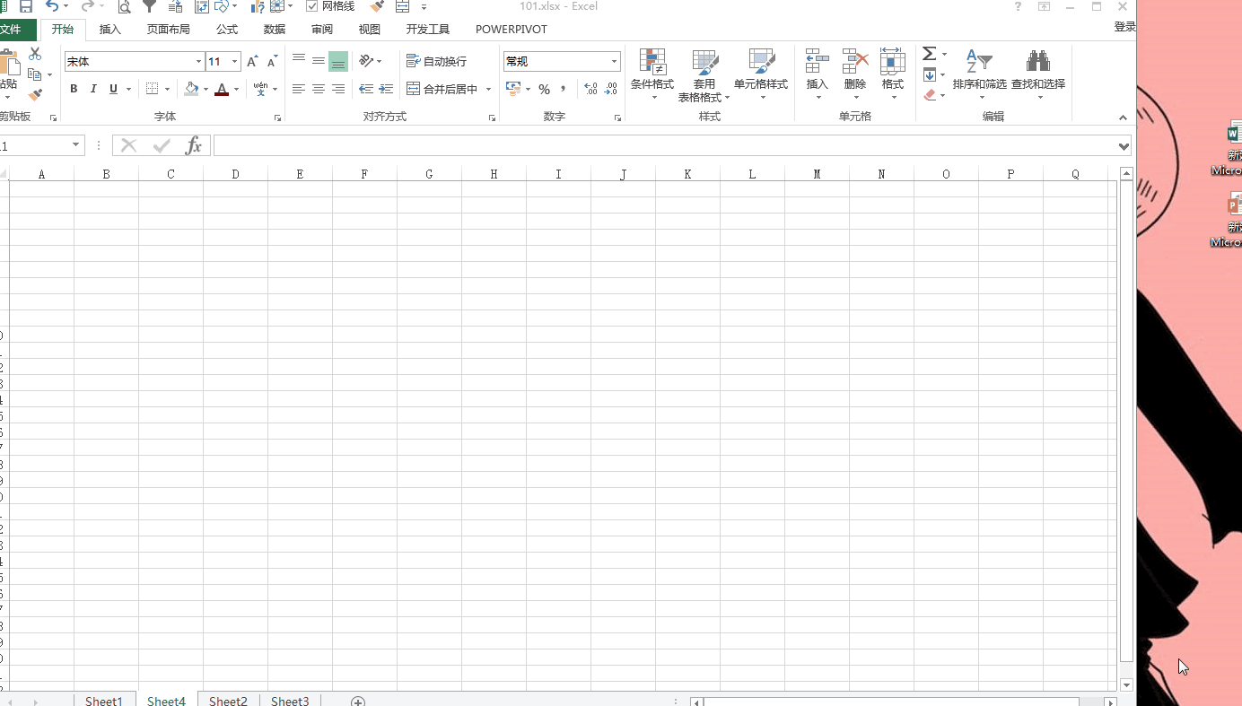Decrease decimal places
The image size is (1242, 706).
[x=611, y=89]
